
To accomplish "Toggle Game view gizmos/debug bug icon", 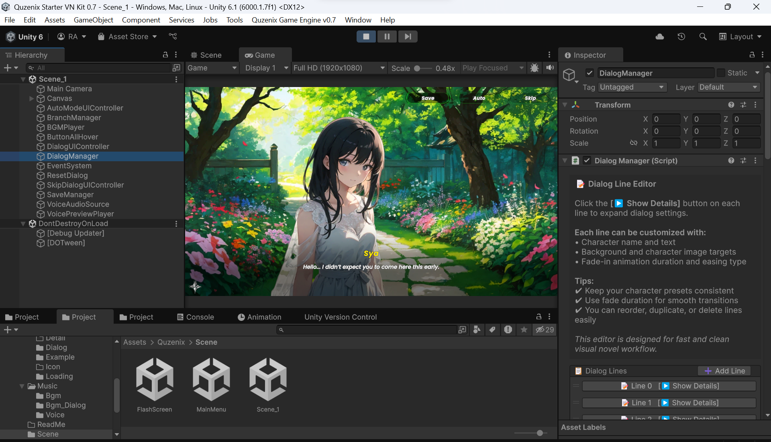I will click(x=534, y=68).
